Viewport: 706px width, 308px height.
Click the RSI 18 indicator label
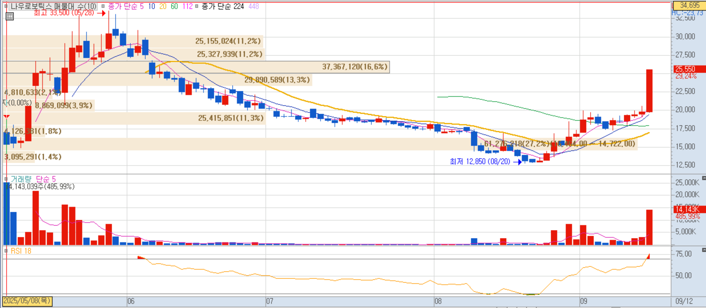click(21, 251)
